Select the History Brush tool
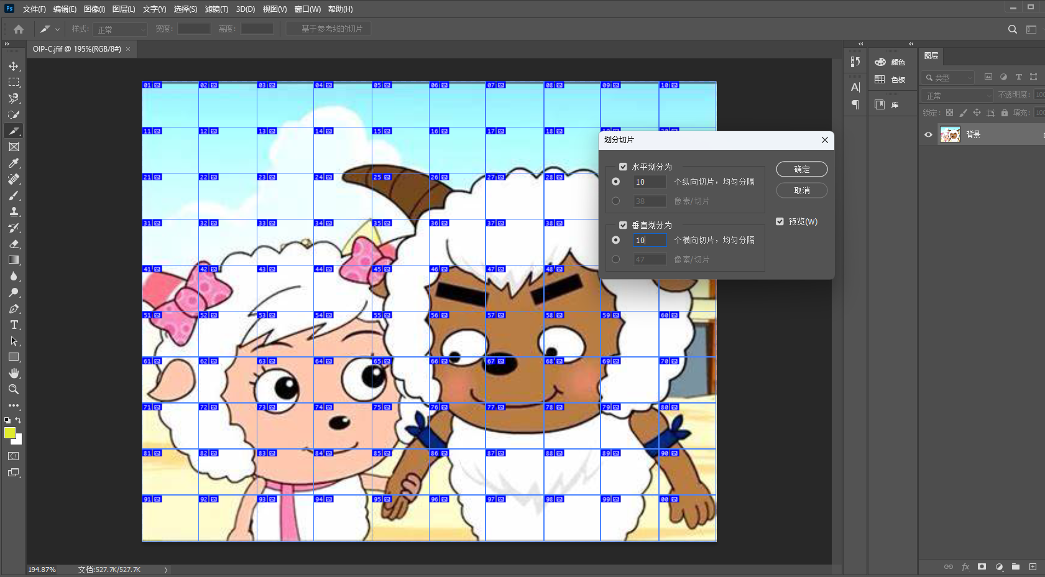This screenshot has width=1045, height=577. 14,228
